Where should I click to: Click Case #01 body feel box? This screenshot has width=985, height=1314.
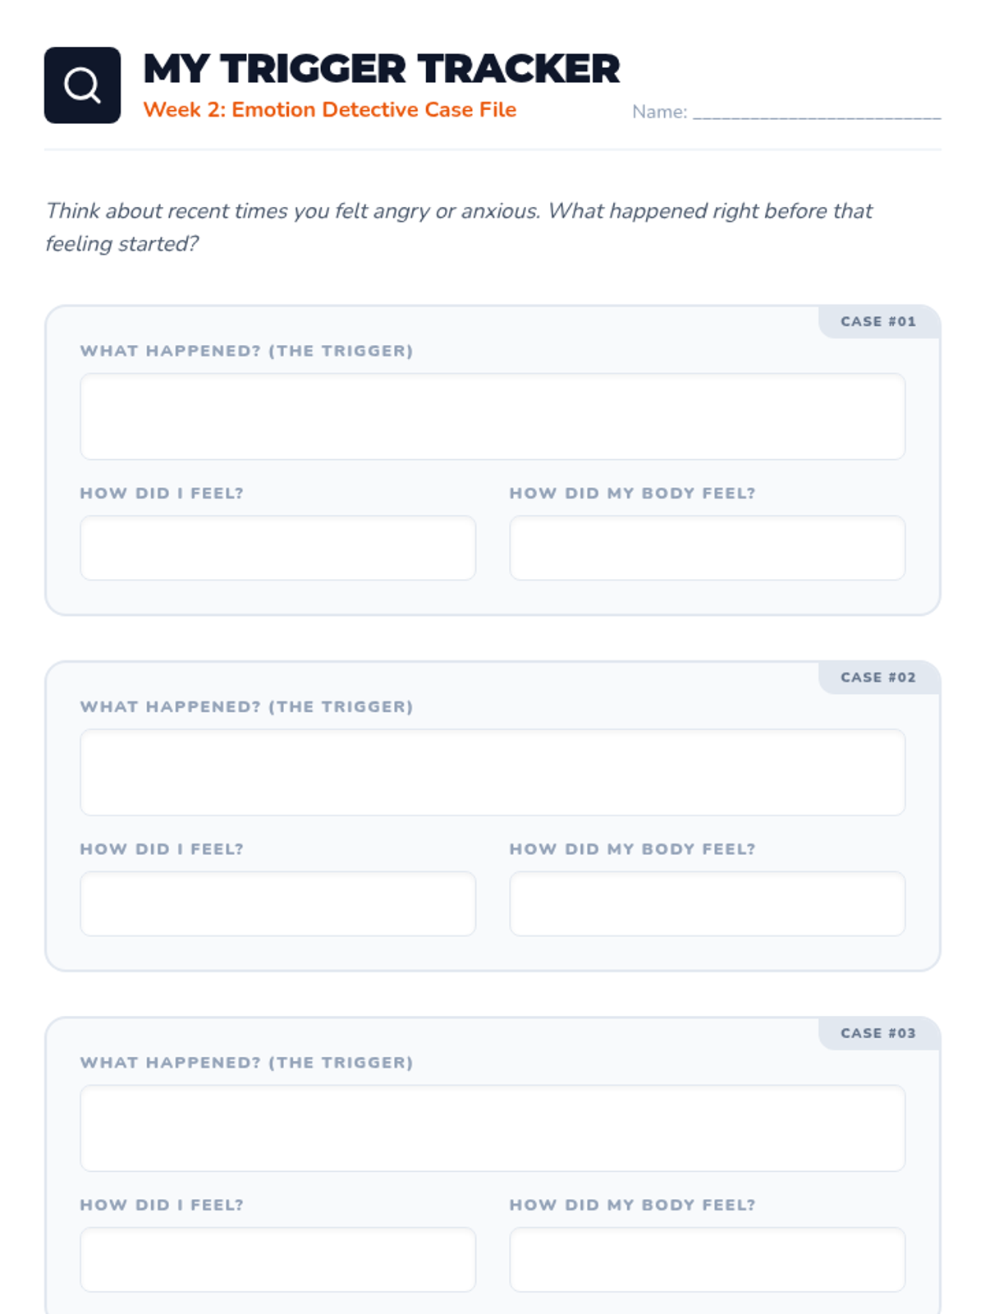707,548
